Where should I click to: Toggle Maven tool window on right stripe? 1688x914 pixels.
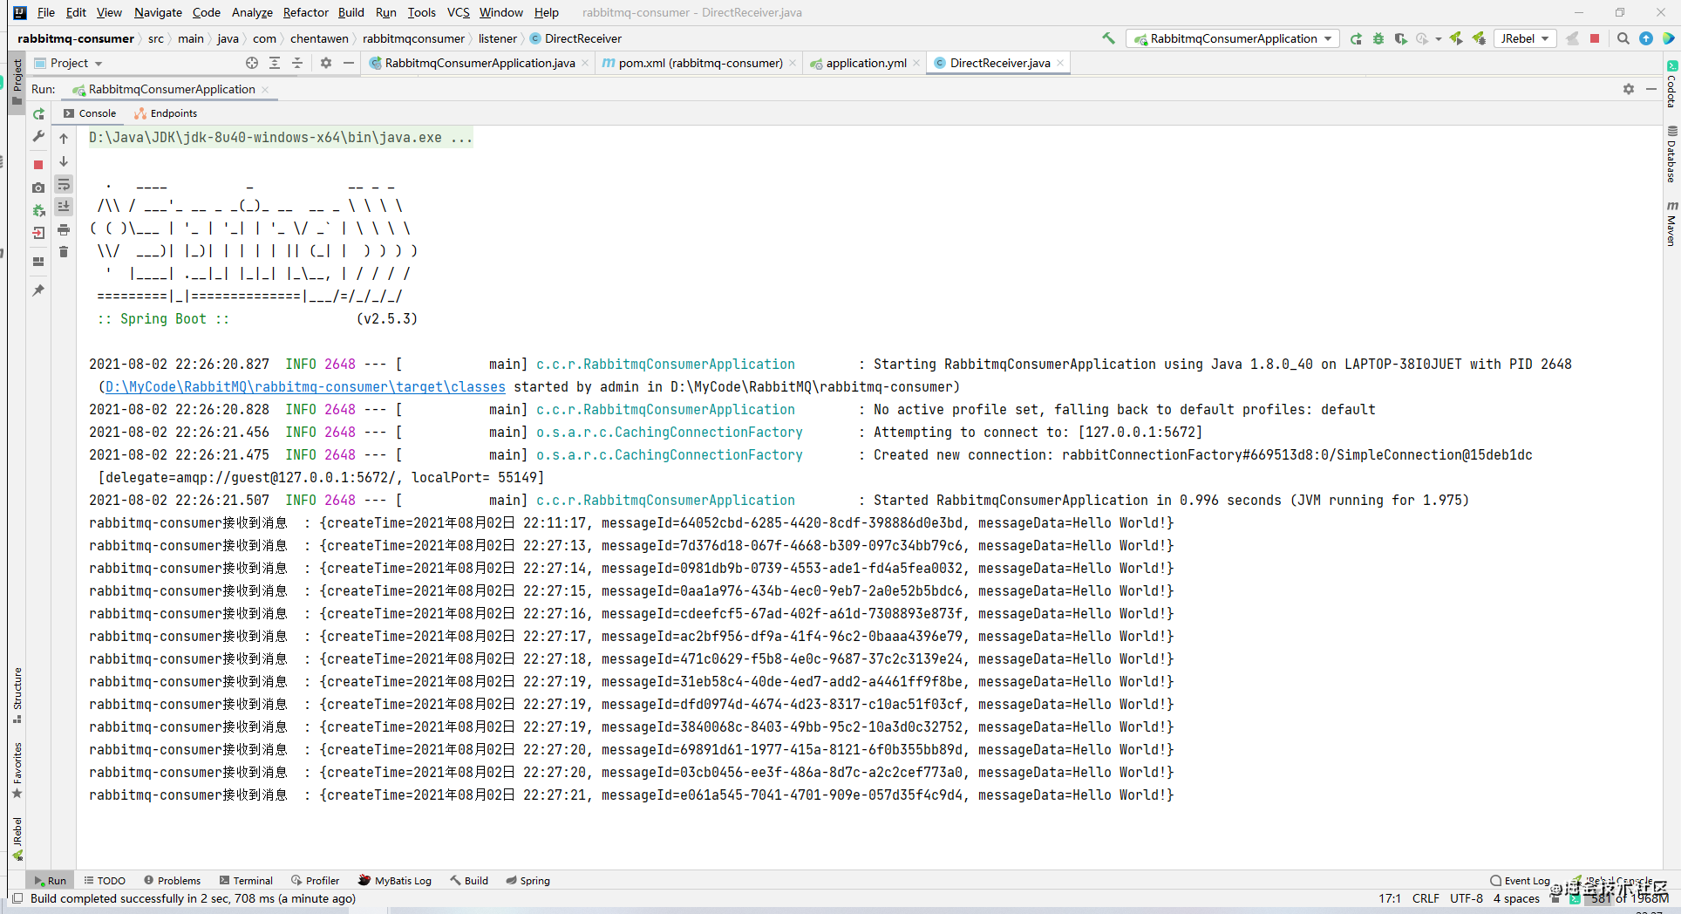1671,224
